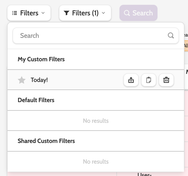The height and width of the screenshot is (176, 188).
Task: Click the Filters saved-list button label
Action: pyautogui.click(x=29, y=13)
